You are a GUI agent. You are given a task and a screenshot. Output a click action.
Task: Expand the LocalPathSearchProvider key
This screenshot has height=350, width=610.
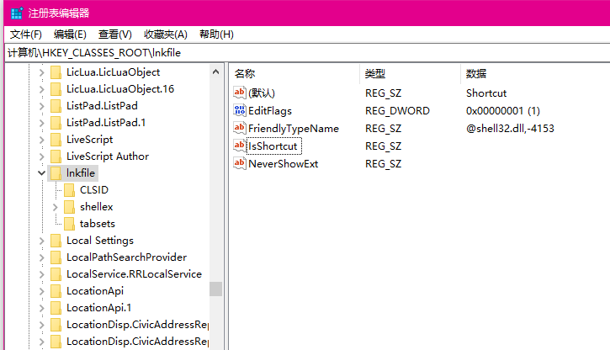[41, 257]
